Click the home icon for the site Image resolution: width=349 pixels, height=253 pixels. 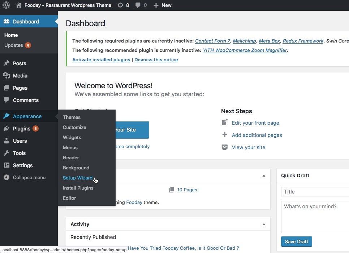coord(19,5)
